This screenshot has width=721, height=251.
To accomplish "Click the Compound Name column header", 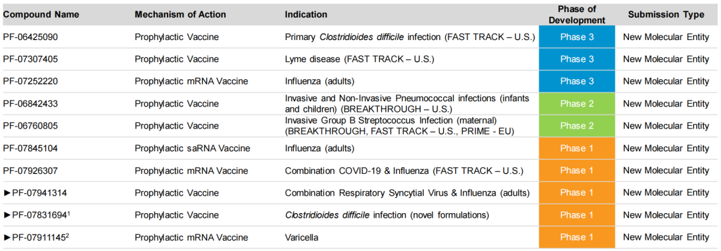I will click(41, 15).
